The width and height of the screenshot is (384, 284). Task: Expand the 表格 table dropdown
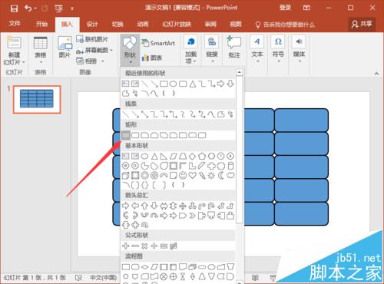(41, 62)
